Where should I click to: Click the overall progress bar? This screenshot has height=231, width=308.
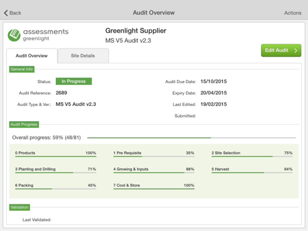coord(191,138)
